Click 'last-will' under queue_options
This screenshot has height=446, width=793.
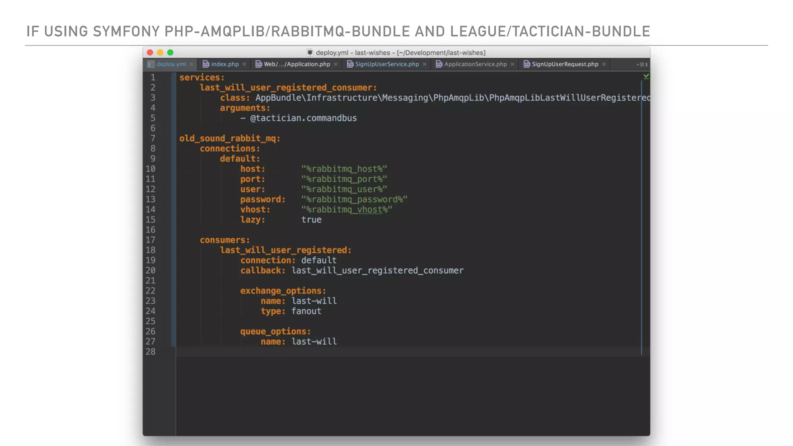(314, 341)
